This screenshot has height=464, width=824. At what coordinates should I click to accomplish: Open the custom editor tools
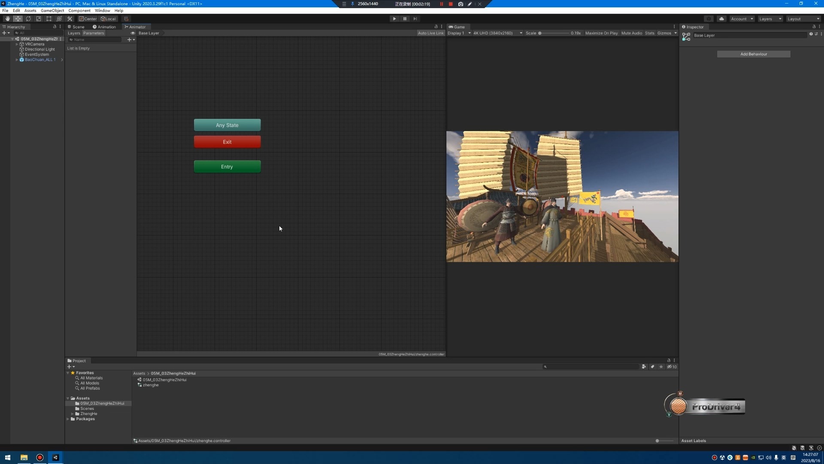click(x=70, y=19)
